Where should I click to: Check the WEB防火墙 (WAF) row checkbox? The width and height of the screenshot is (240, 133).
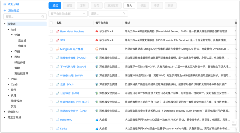(x=51, y=76)
